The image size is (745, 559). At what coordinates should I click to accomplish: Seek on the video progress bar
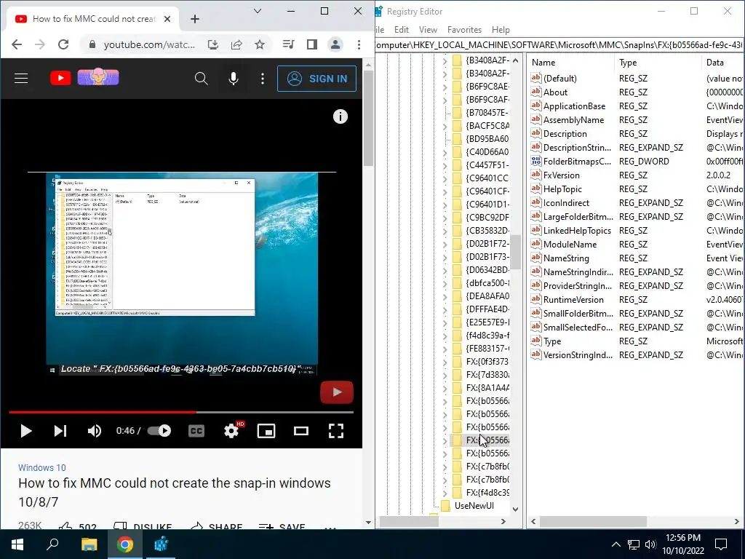[x=181, y=412]
